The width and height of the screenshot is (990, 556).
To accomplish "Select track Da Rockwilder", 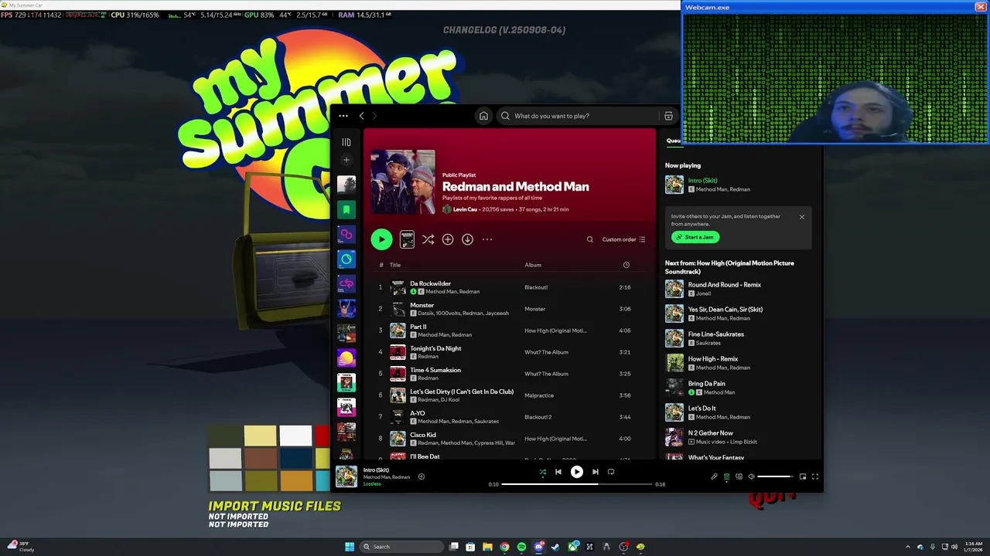I will point(510,287).
